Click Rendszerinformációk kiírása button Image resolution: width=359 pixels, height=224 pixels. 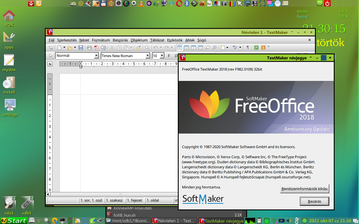point(305,189)
